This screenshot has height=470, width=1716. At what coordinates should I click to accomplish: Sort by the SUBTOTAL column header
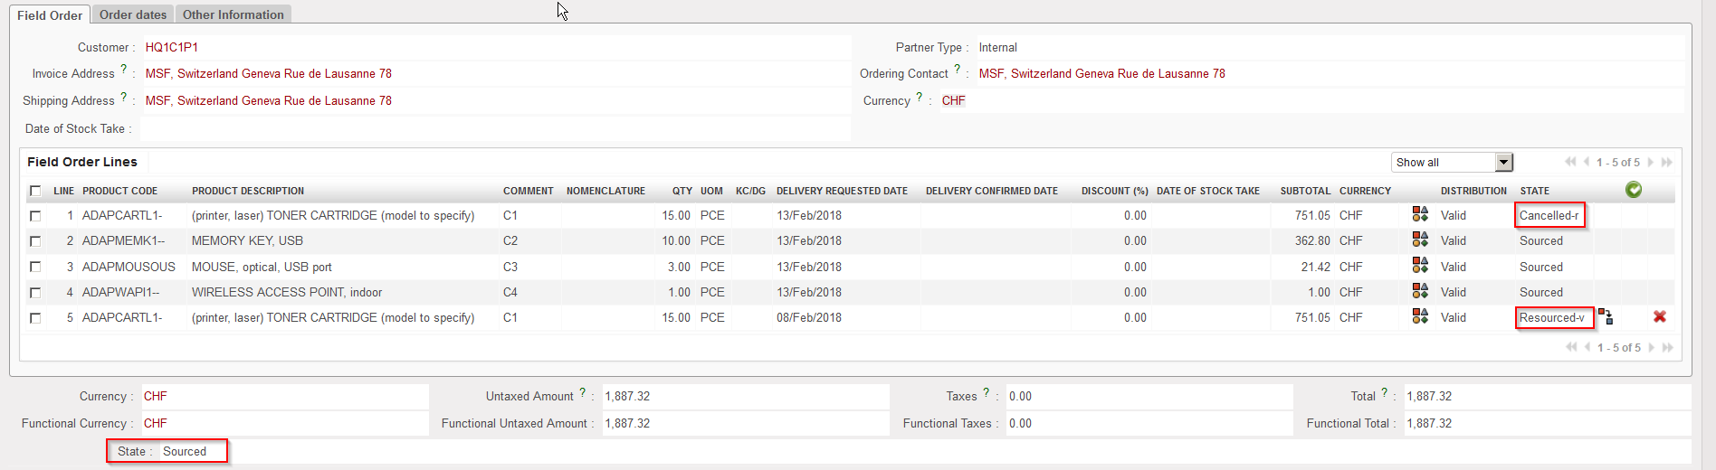click(x=1304, y=191)
